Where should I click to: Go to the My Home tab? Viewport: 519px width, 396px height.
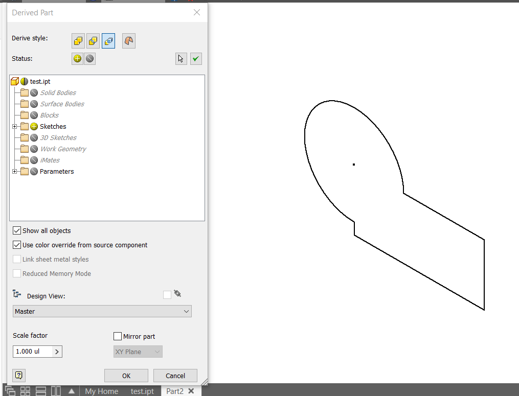[x=101, y=391]
